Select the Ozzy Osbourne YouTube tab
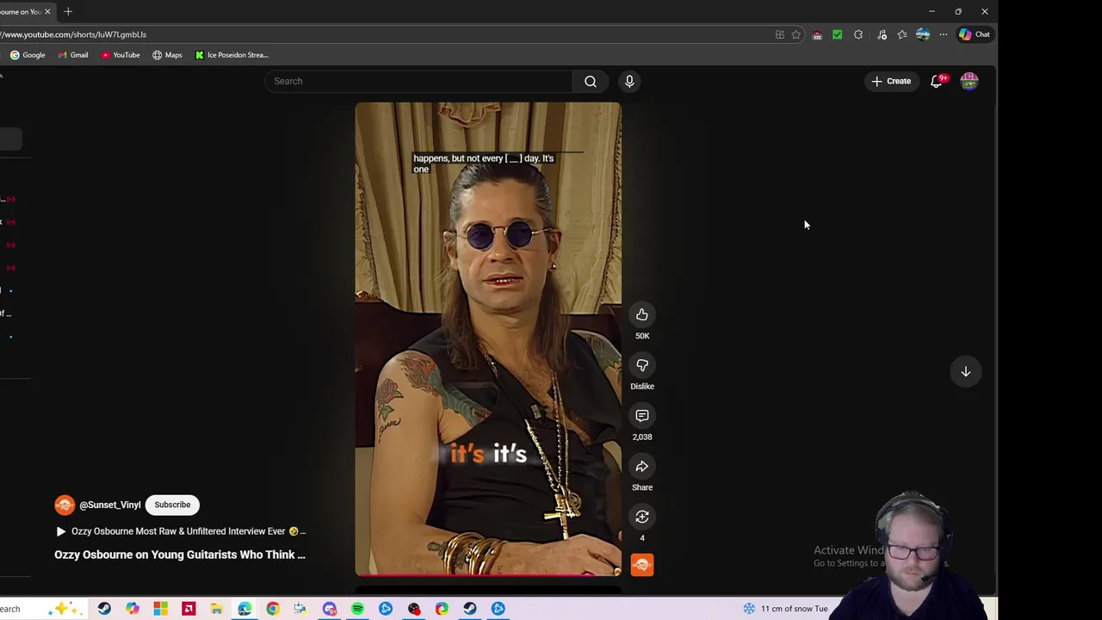Viewport: 1102px width, 620px height. coord(22,11)
